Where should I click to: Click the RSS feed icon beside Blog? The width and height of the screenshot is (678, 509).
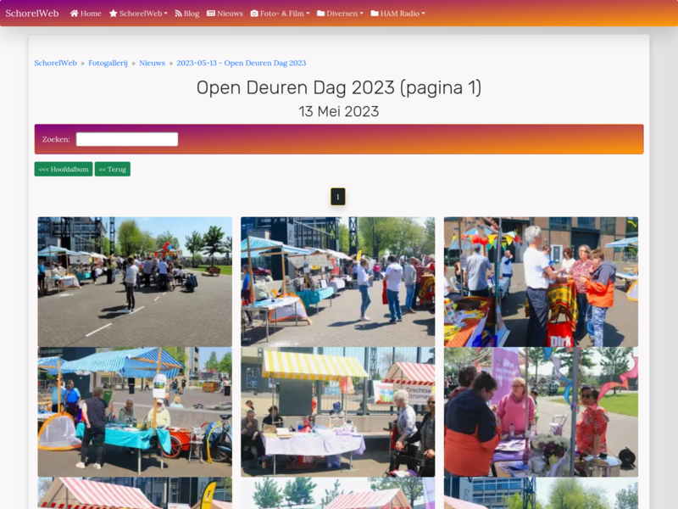(178, 14)
